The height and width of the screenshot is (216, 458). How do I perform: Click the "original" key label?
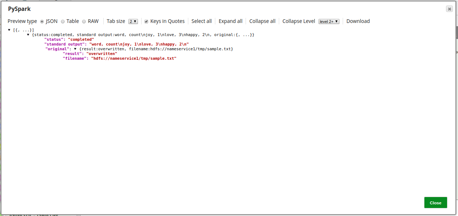[x=58, y=49]
